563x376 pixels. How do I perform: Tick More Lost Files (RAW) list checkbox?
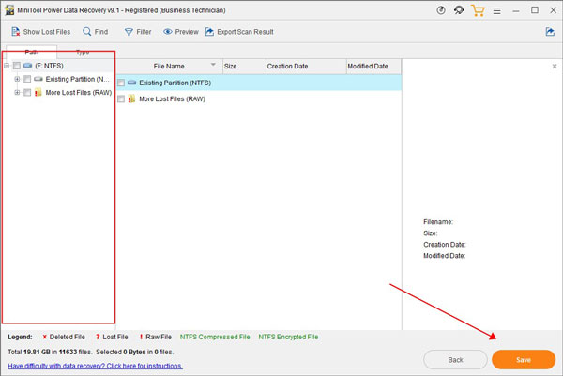tap(122, 98)
